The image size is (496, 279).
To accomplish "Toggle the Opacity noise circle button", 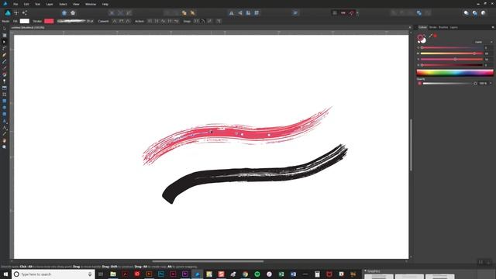I will 420,84.
